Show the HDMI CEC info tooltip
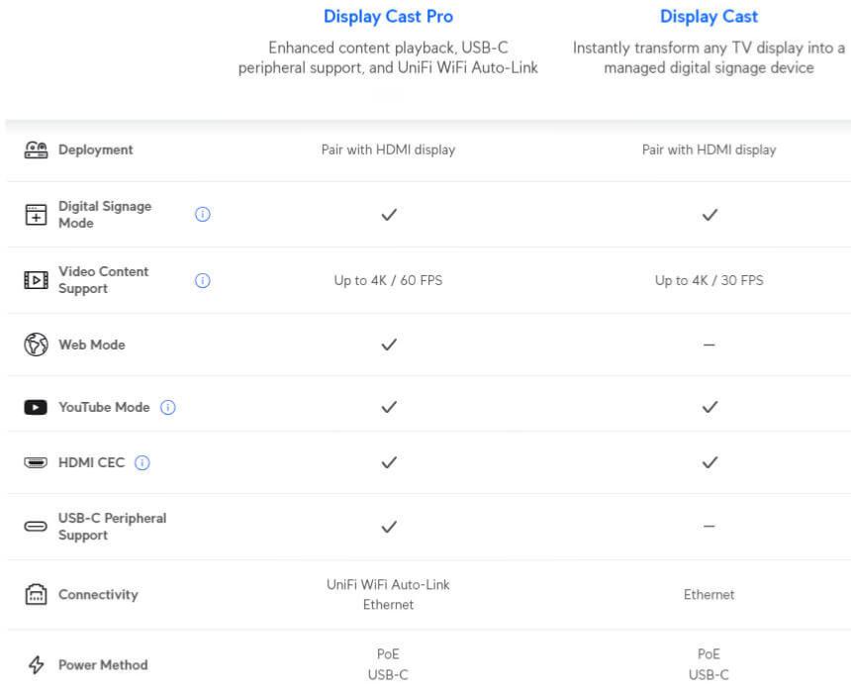The width and height of the screenshot is (851, 691). 142,462
